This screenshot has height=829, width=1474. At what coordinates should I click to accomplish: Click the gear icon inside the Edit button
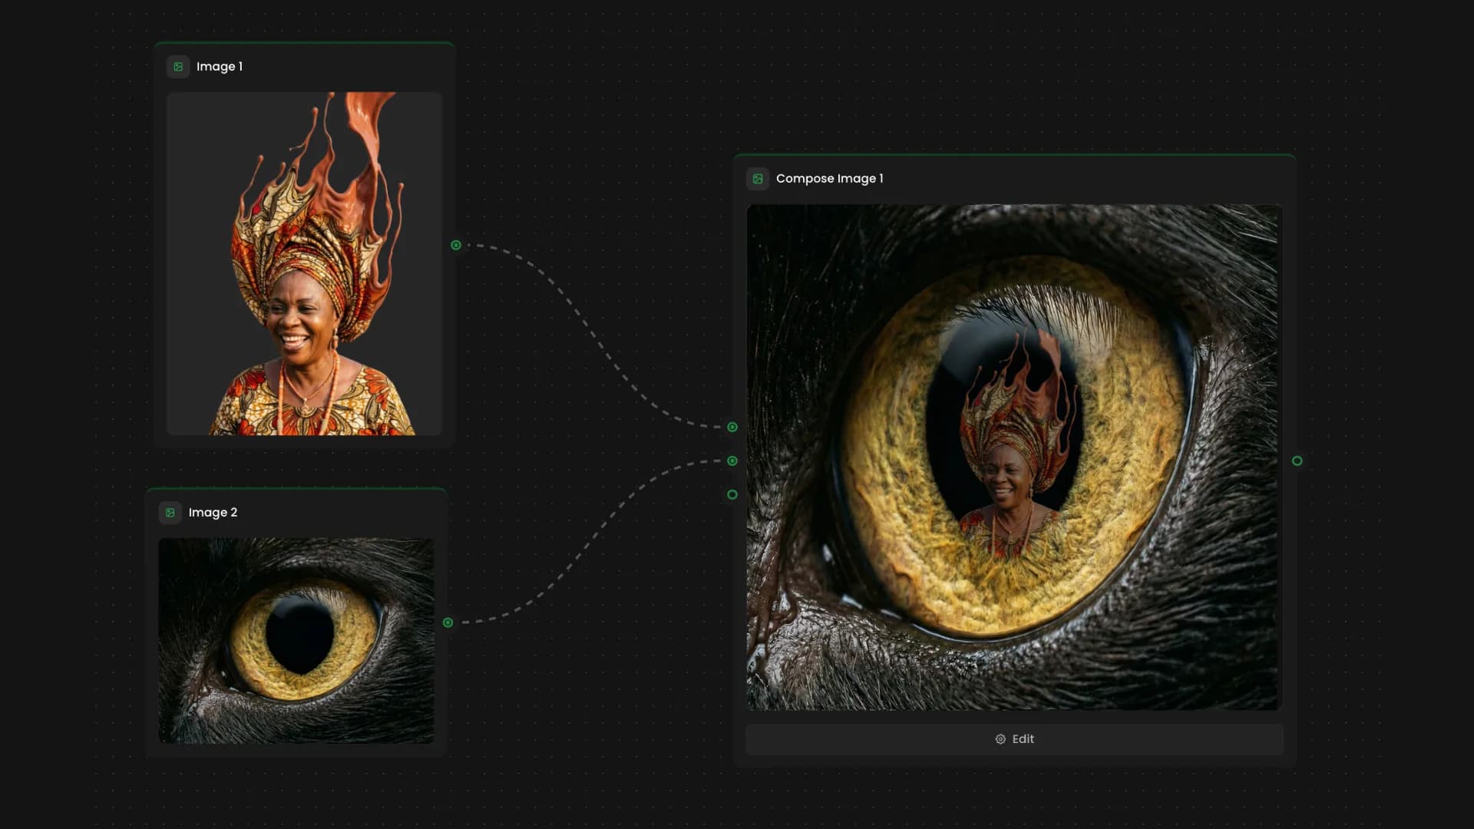(x=1001, y=738)
